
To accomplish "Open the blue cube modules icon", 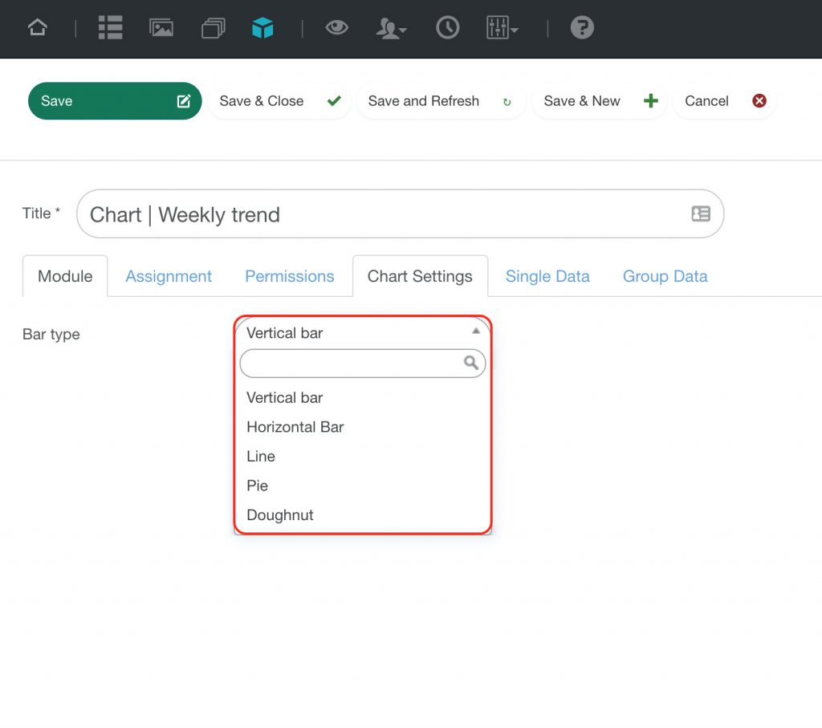I will [262, 28].
